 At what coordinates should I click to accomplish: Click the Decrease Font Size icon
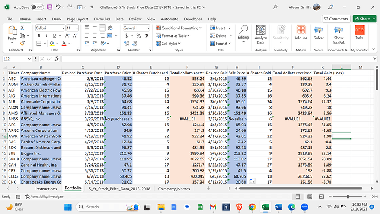pos(75,36)
